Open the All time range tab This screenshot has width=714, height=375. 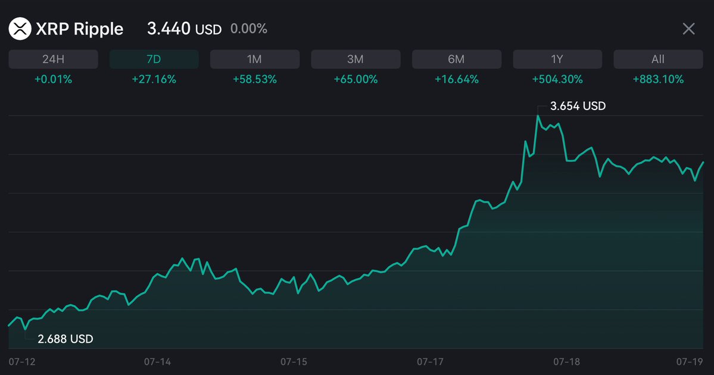pos(658,59)
